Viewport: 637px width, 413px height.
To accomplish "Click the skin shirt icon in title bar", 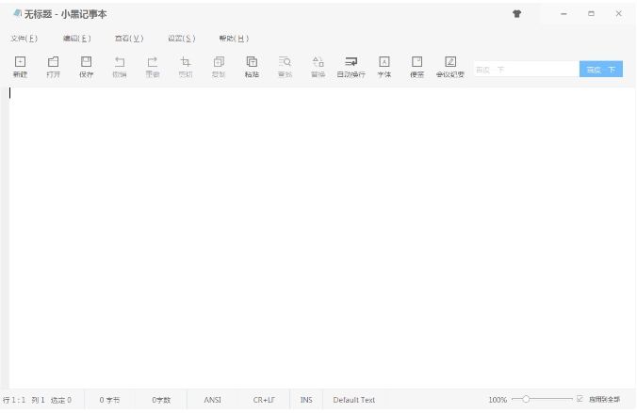I will (516, 14).
